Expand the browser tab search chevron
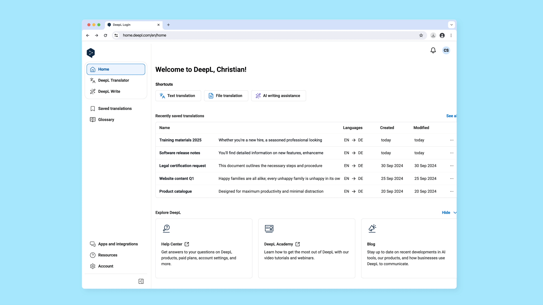 pos(451,25)
